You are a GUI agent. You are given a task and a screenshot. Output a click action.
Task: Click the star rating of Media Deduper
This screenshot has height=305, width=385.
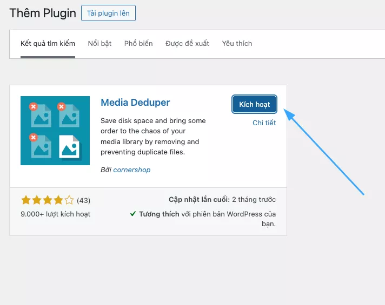coord(48,200)
